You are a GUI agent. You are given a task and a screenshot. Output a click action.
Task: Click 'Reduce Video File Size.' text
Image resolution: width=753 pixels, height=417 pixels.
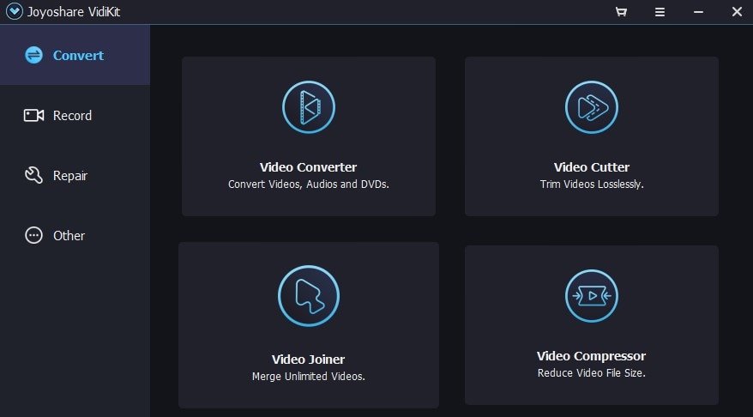tap(591, 372)
